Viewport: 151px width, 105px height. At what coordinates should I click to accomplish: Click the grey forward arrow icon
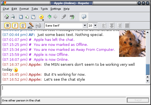click(x=55, y=17)
